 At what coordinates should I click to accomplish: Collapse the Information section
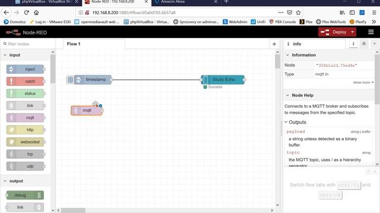click(x=287, y=55)
